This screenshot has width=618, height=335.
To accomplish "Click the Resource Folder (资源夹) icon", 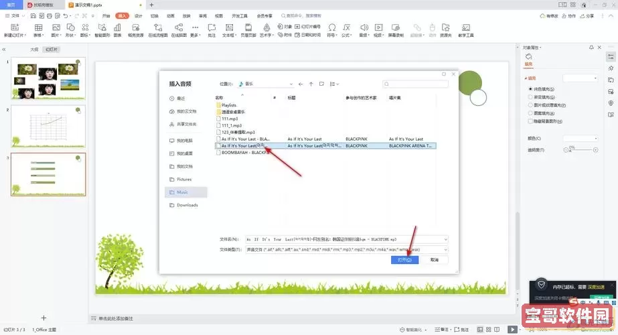I will pos(446,27).
